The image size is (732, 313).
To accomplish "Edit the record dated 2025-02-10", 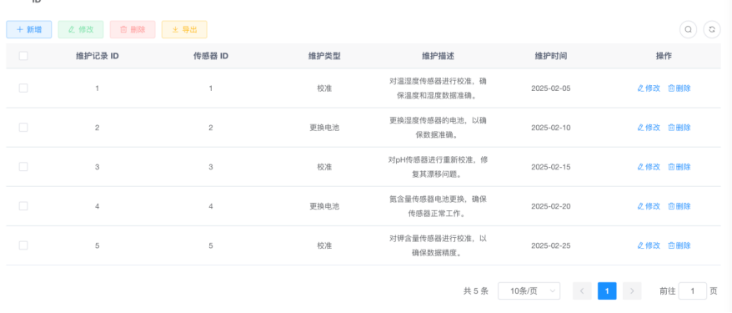I will [649, 128].
